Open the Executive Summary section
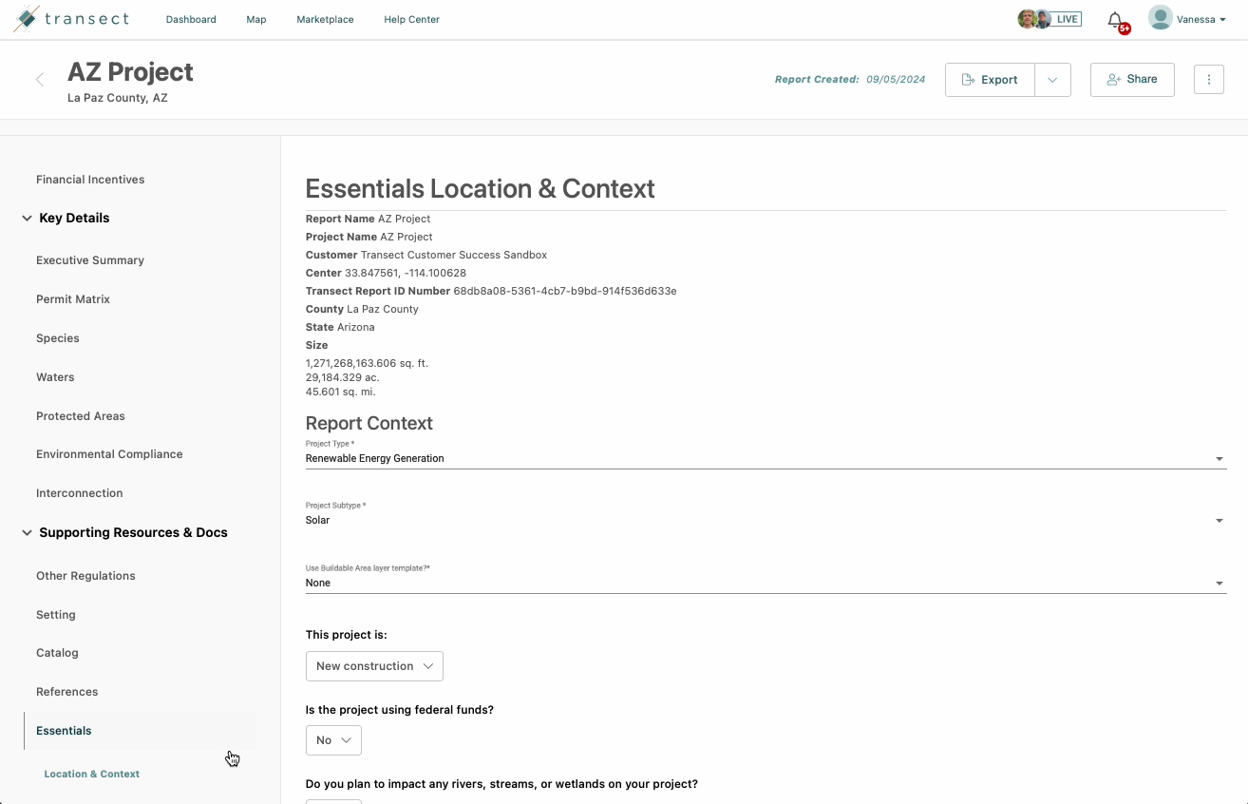Image resolution: width=1248 pixels, height=804 pixels. click(x=90, y=259)
